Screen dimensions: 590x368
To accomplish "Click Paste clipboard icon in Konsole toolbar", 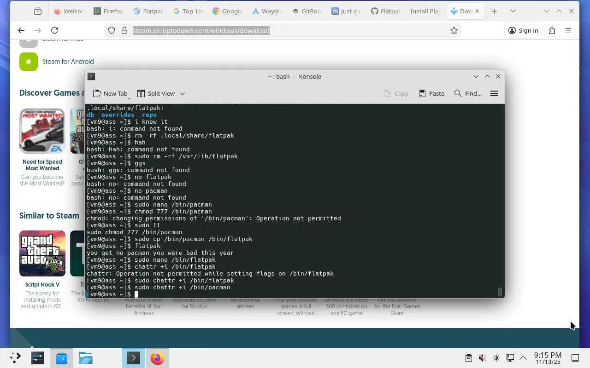I will coord(422,93).
